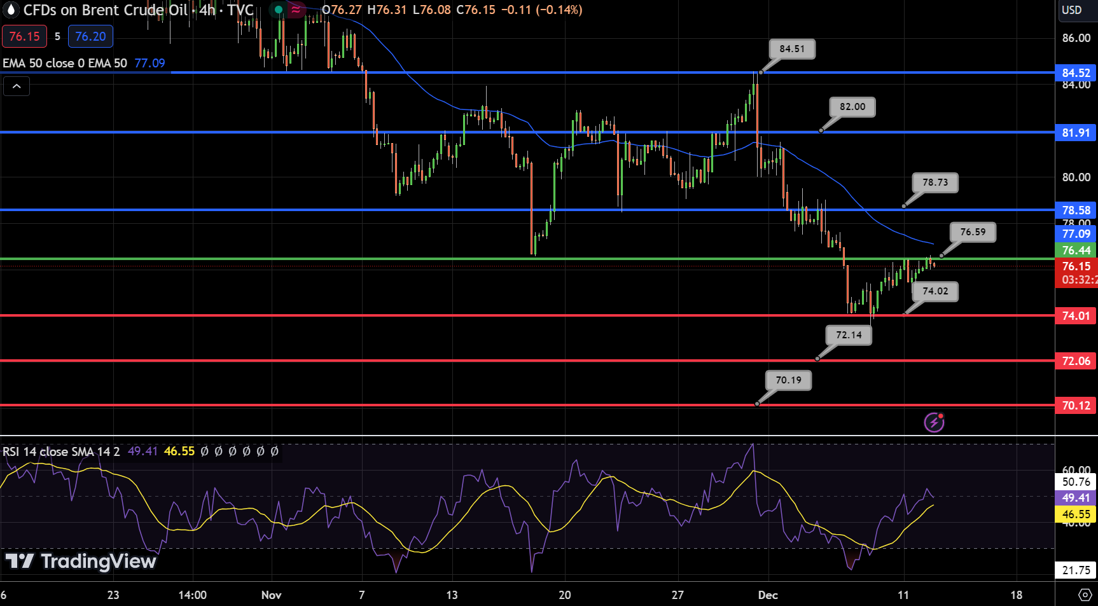Click the 76.15 sell price button
The image size is (1098, 606).
coord(24,36)
